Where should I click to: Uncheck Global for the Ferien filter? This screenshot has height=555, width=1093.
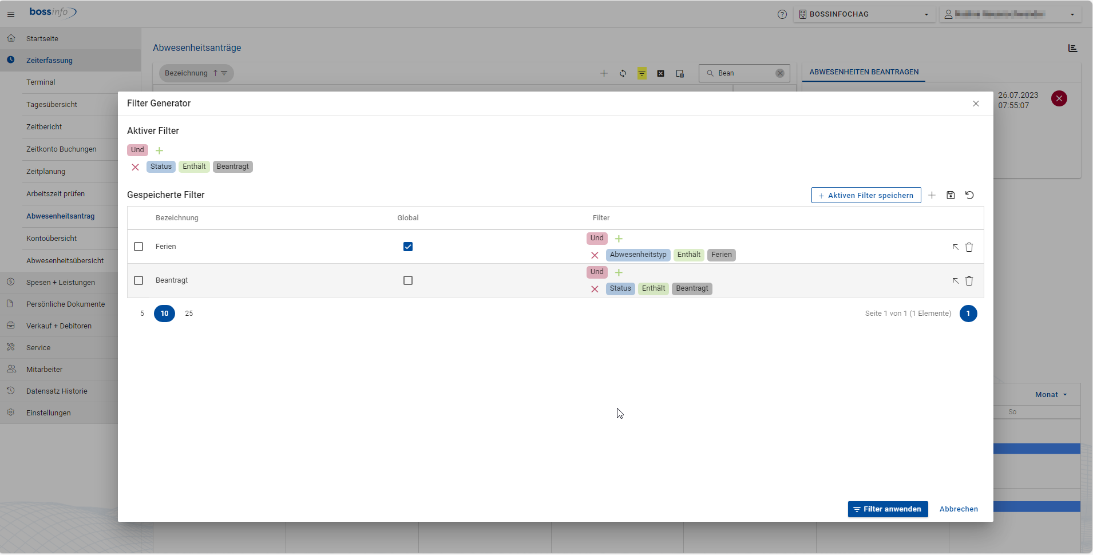point(408,247)
